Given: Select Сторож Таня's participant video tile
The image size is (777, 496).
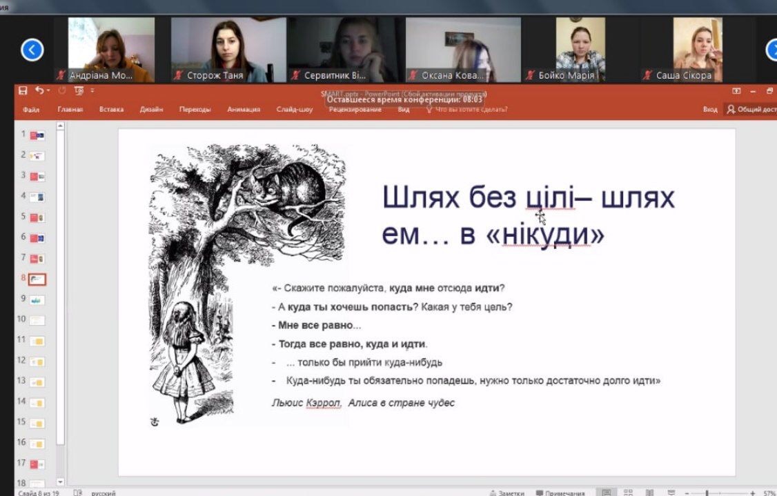Looking at the screenshot, I should [x=228, y=50].
